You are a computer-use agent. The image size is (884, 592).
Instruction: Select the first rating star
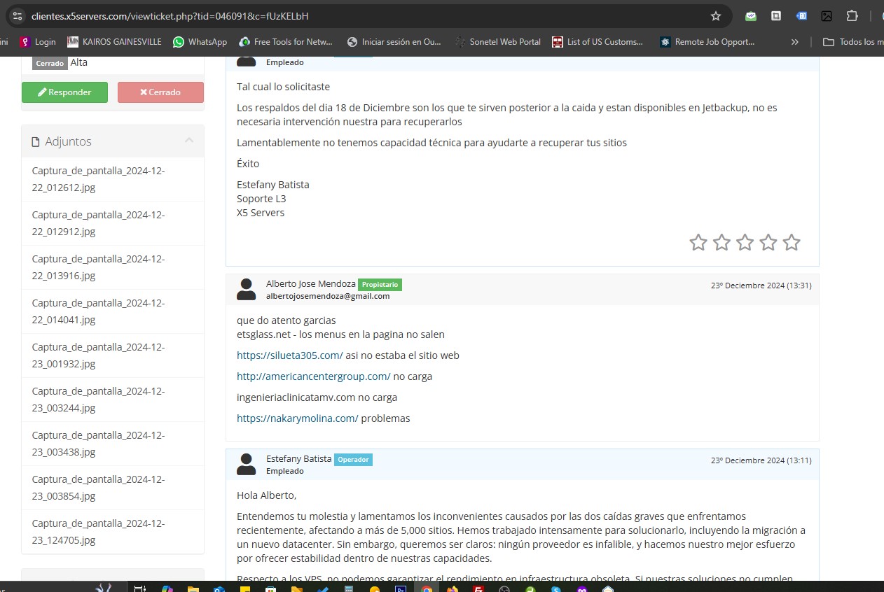pos(698,242)
